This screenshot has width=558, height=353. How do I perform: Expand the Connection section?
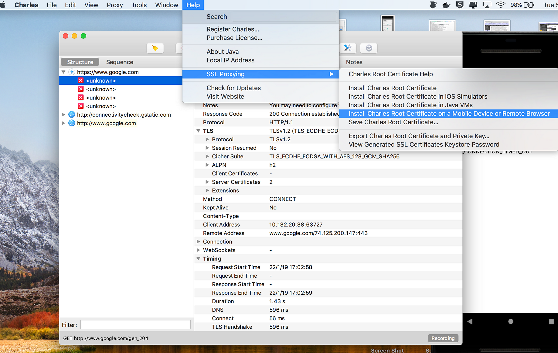pos(198,242)
